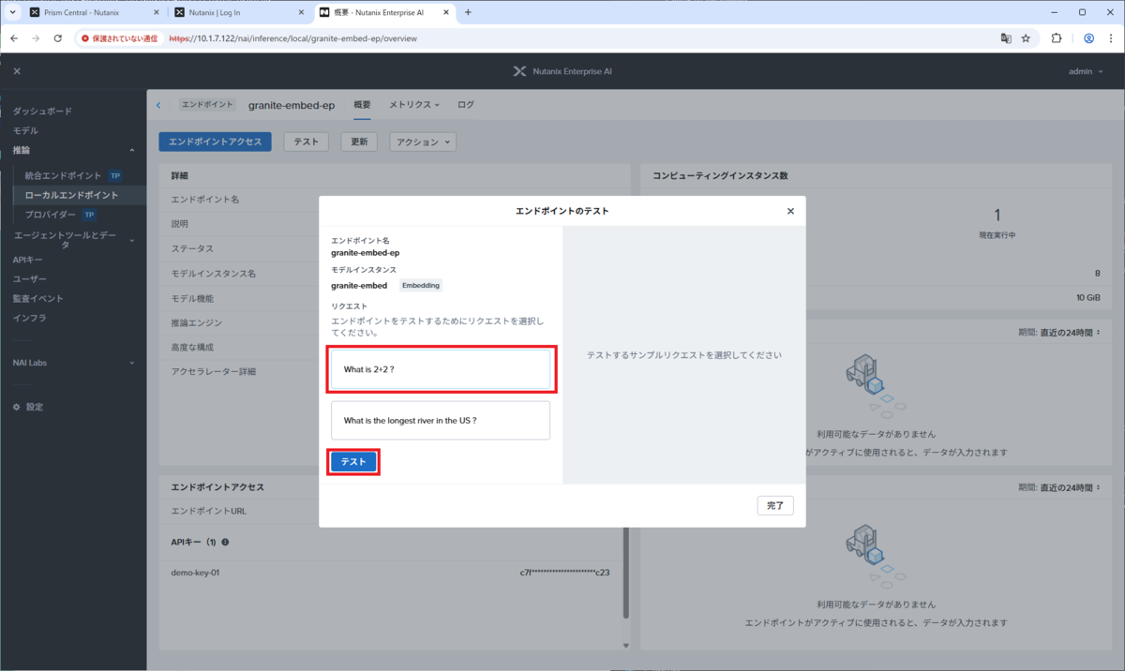This screenshot has height=671, width=1125.
Task: Click the browser back arrow
Action: pyautogui.click(x=14, y=38)
